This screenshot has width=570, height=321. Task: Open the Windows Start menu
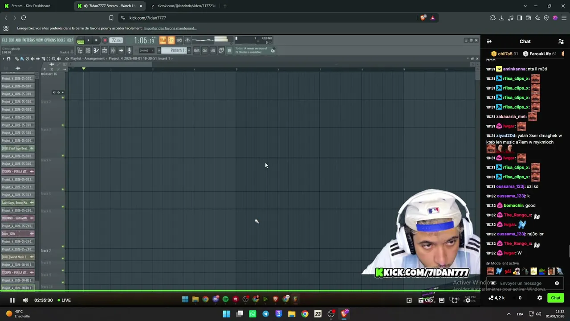(226, 314)
